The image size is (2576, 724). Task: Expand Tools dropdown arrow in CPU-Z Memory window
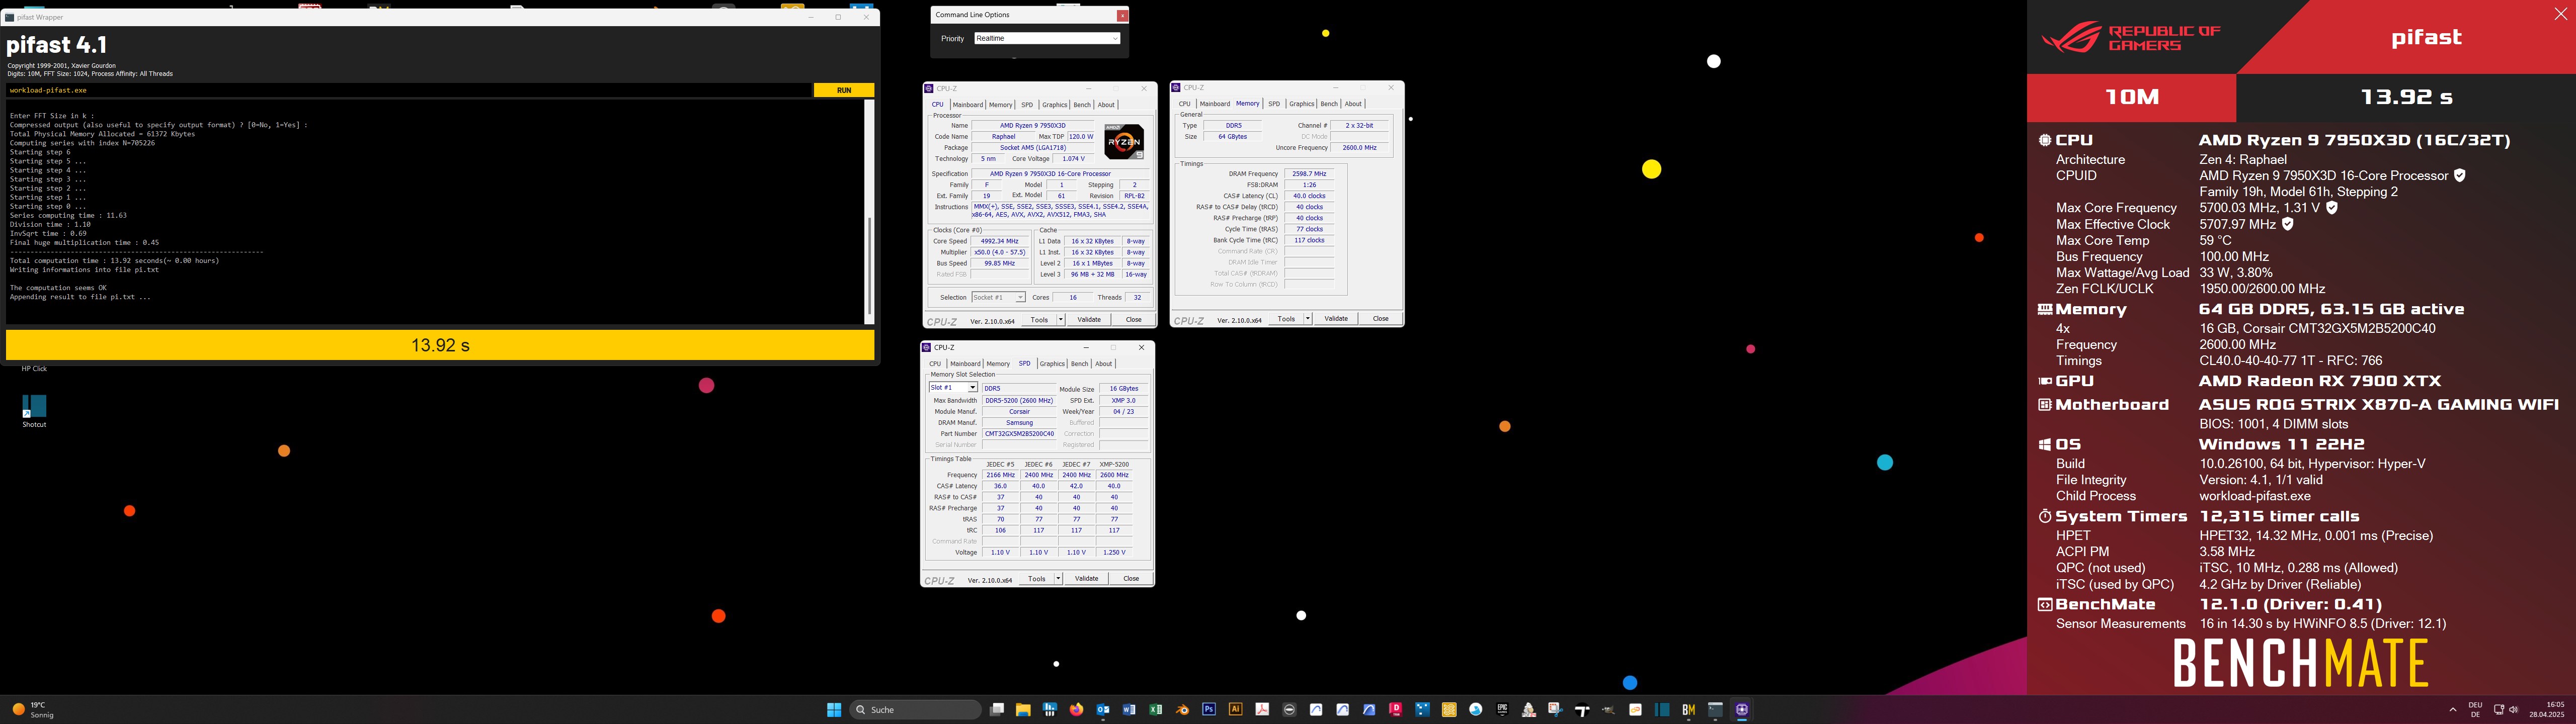click(x=1307, y=319)
